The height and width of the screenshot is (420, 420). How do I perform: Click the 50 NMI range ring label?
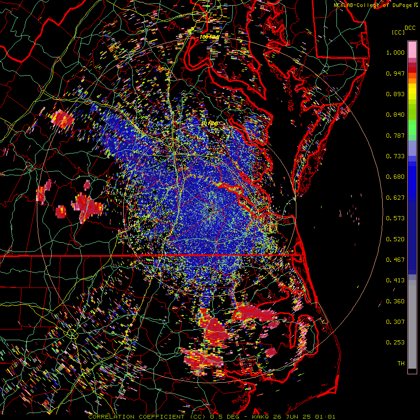point(210,124)
